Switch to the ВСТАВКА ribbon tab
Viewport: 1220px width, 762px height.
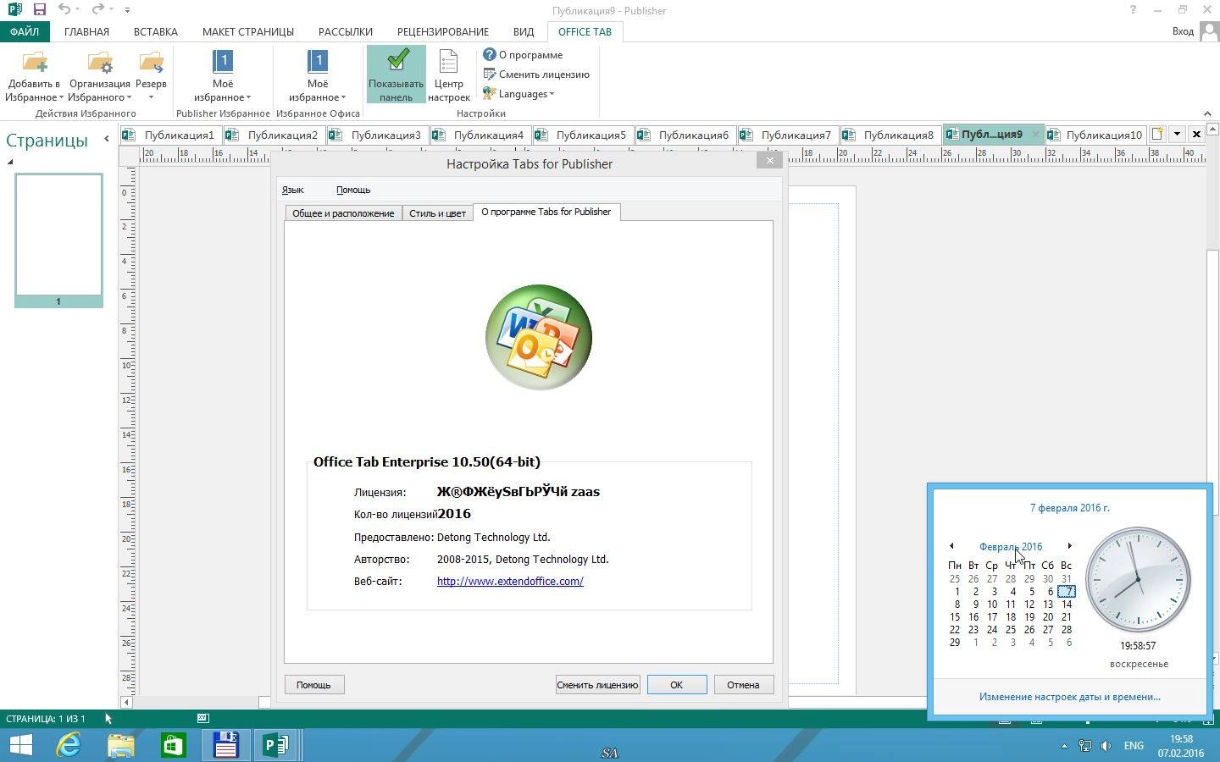point(156,31)
